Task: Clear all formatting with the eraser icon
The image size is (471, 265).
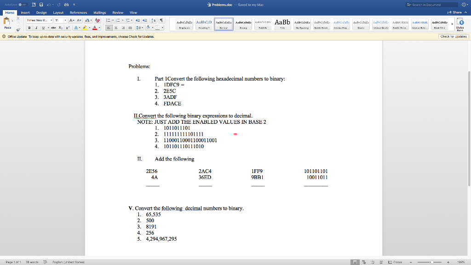Action: click(98, 20)
